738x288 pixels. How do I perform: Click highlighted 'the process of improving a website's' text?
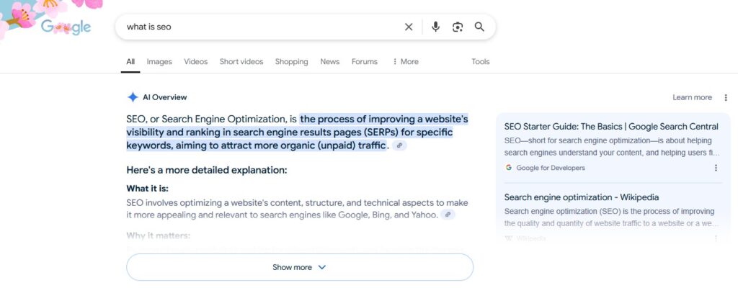(384, 119)
